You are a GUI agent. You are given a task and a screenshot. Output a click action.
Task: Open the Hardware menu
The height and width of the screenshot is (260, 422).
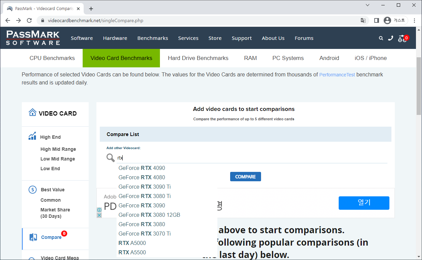tap(115, 38)
